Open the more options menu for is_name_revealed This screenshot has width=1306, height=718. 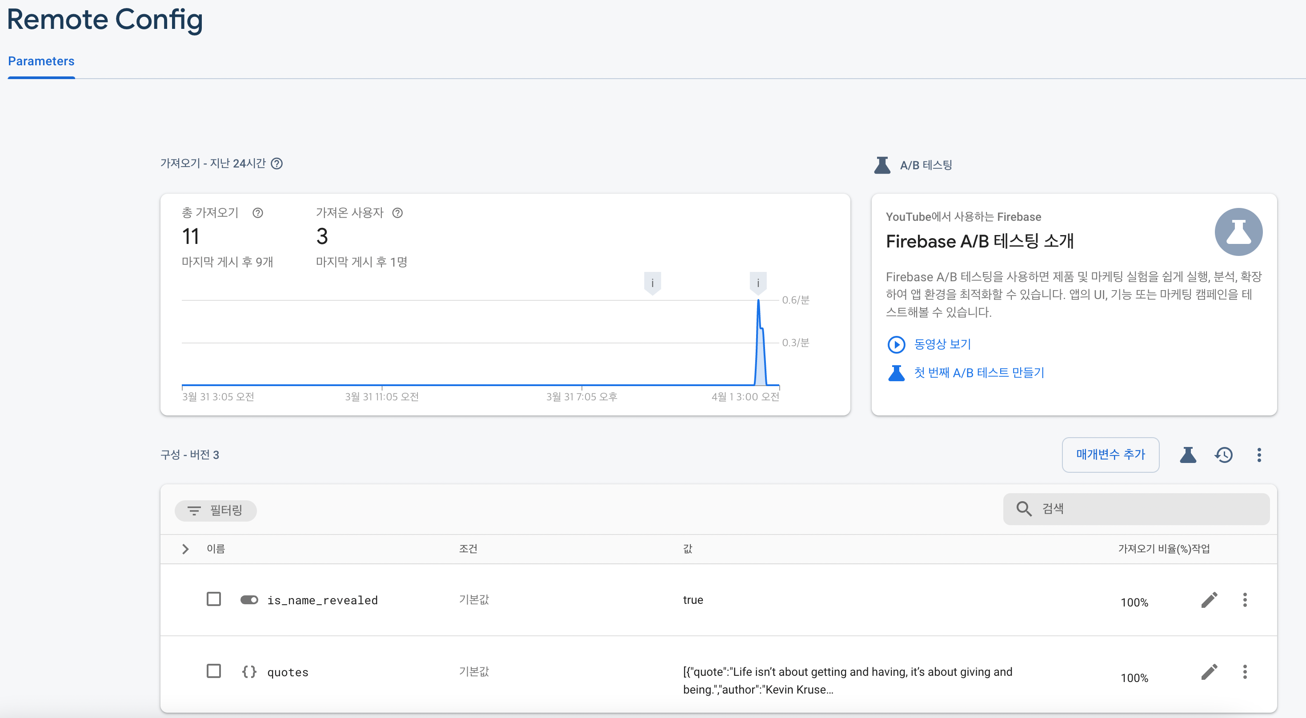(1245, 600)
